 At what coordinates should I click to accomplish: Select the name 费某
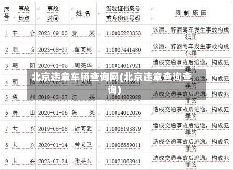coord(83,33)
